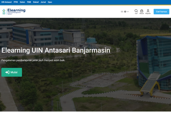This screenshot has width=171, height=114.
Task: Click the Pengalaman pembelajaran jarak jauh subtitle
Action: (33, 60)
